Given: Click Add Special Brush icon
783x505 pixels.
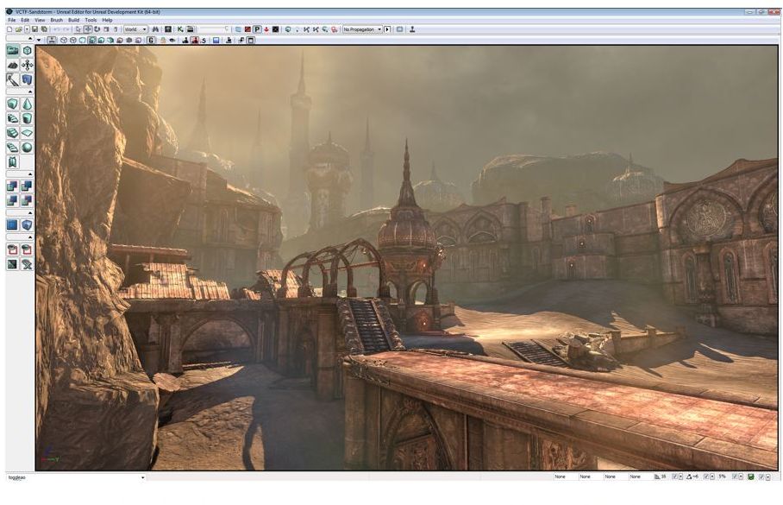Looking at the screenshot, I should tap(12, 225).
